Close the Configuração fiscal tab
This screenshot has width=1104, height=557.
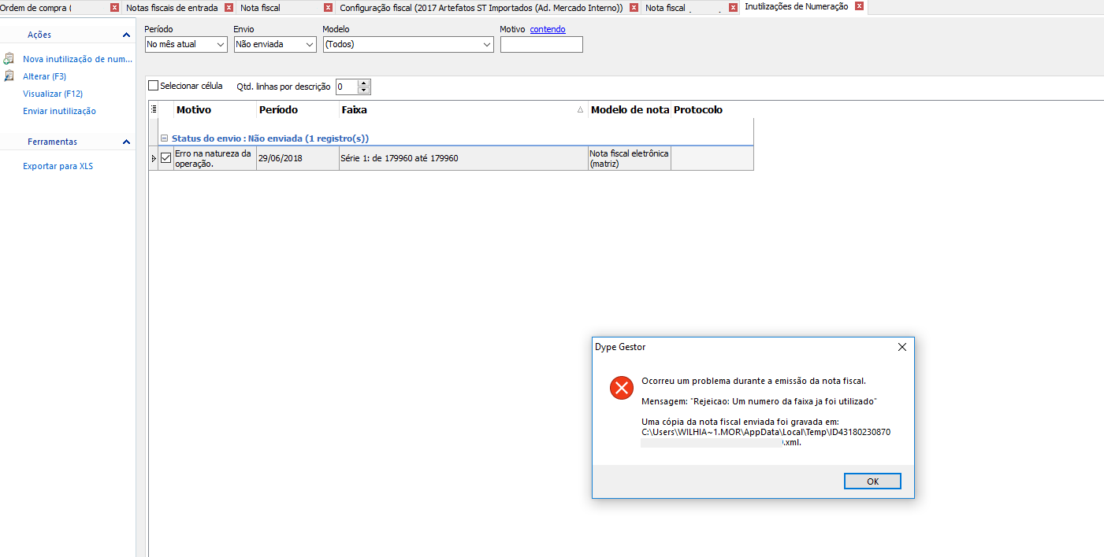coord(634,7)
